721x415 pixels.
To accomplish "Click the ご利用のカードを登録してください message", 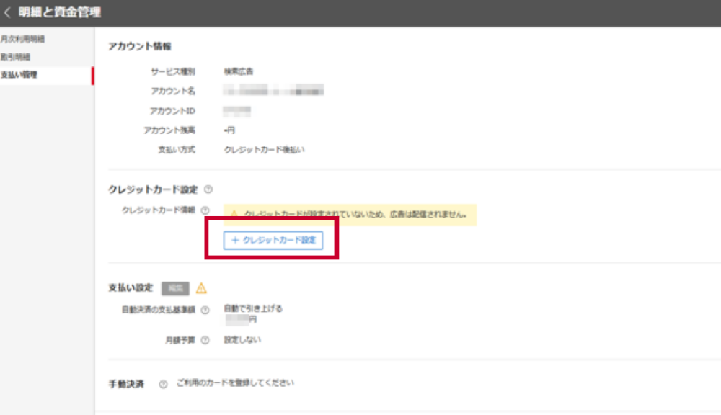I will click(x=235, y=383).
